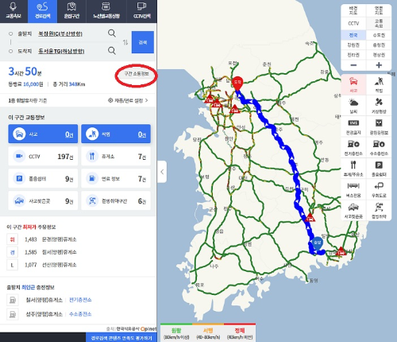397x342 pixels.
Task: Click the red destination pin on map
Action: (x=237, y=84)
